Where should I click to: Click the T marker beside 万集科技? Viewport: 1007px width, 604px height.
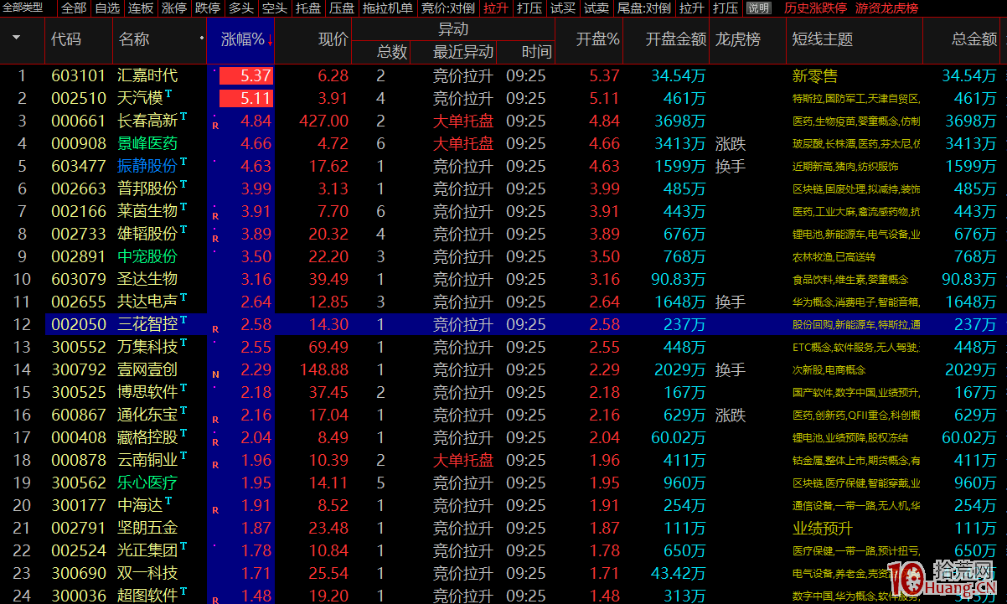(183, 343)
